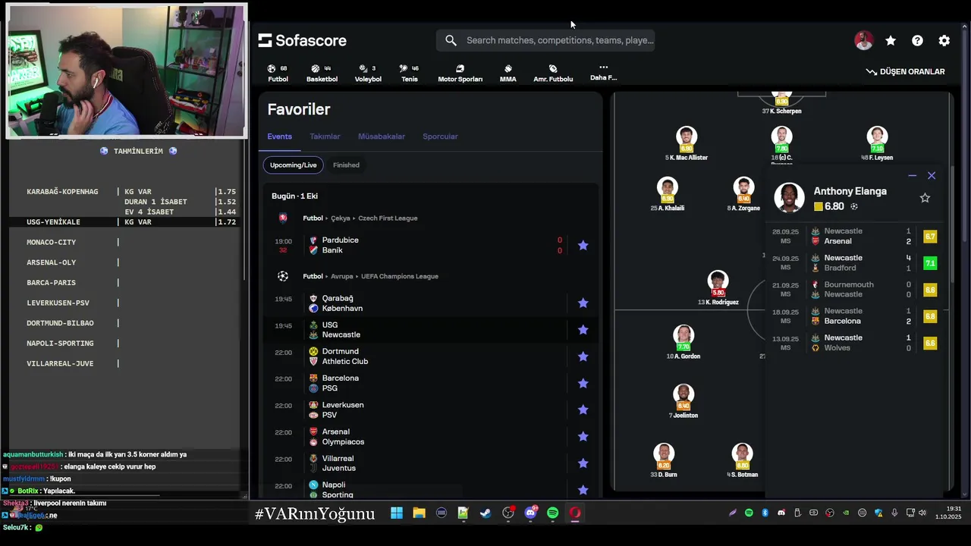Screen dimensions: 971x546
Task: Open the user profile avatar
Action: point(863,41)
